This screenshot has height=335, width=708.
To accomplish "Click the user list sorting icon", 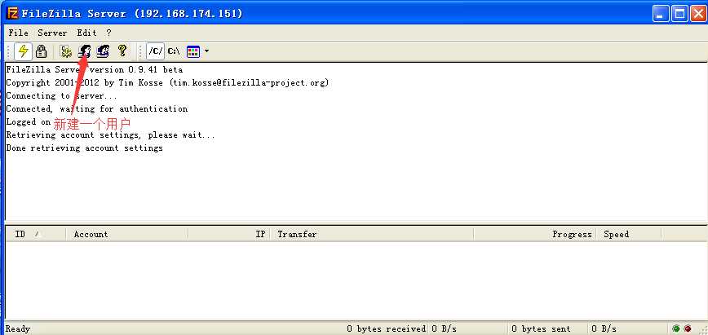I will click(x=193, y=51).
